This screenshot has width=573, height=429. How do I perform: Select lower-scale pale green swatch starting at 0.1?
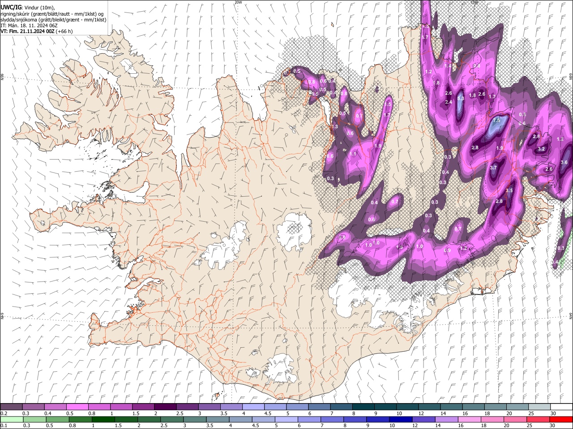click(x=12, y=420)
